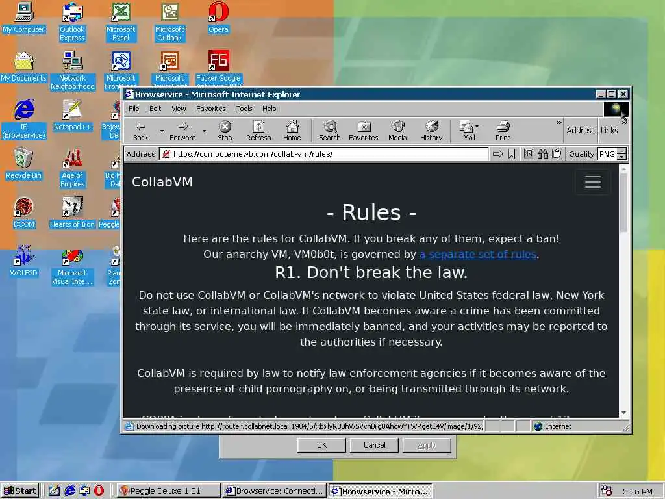Viewport: 665px width, 499px height.
Task: Refresh the current page
Action: click(x=258, y=131)
